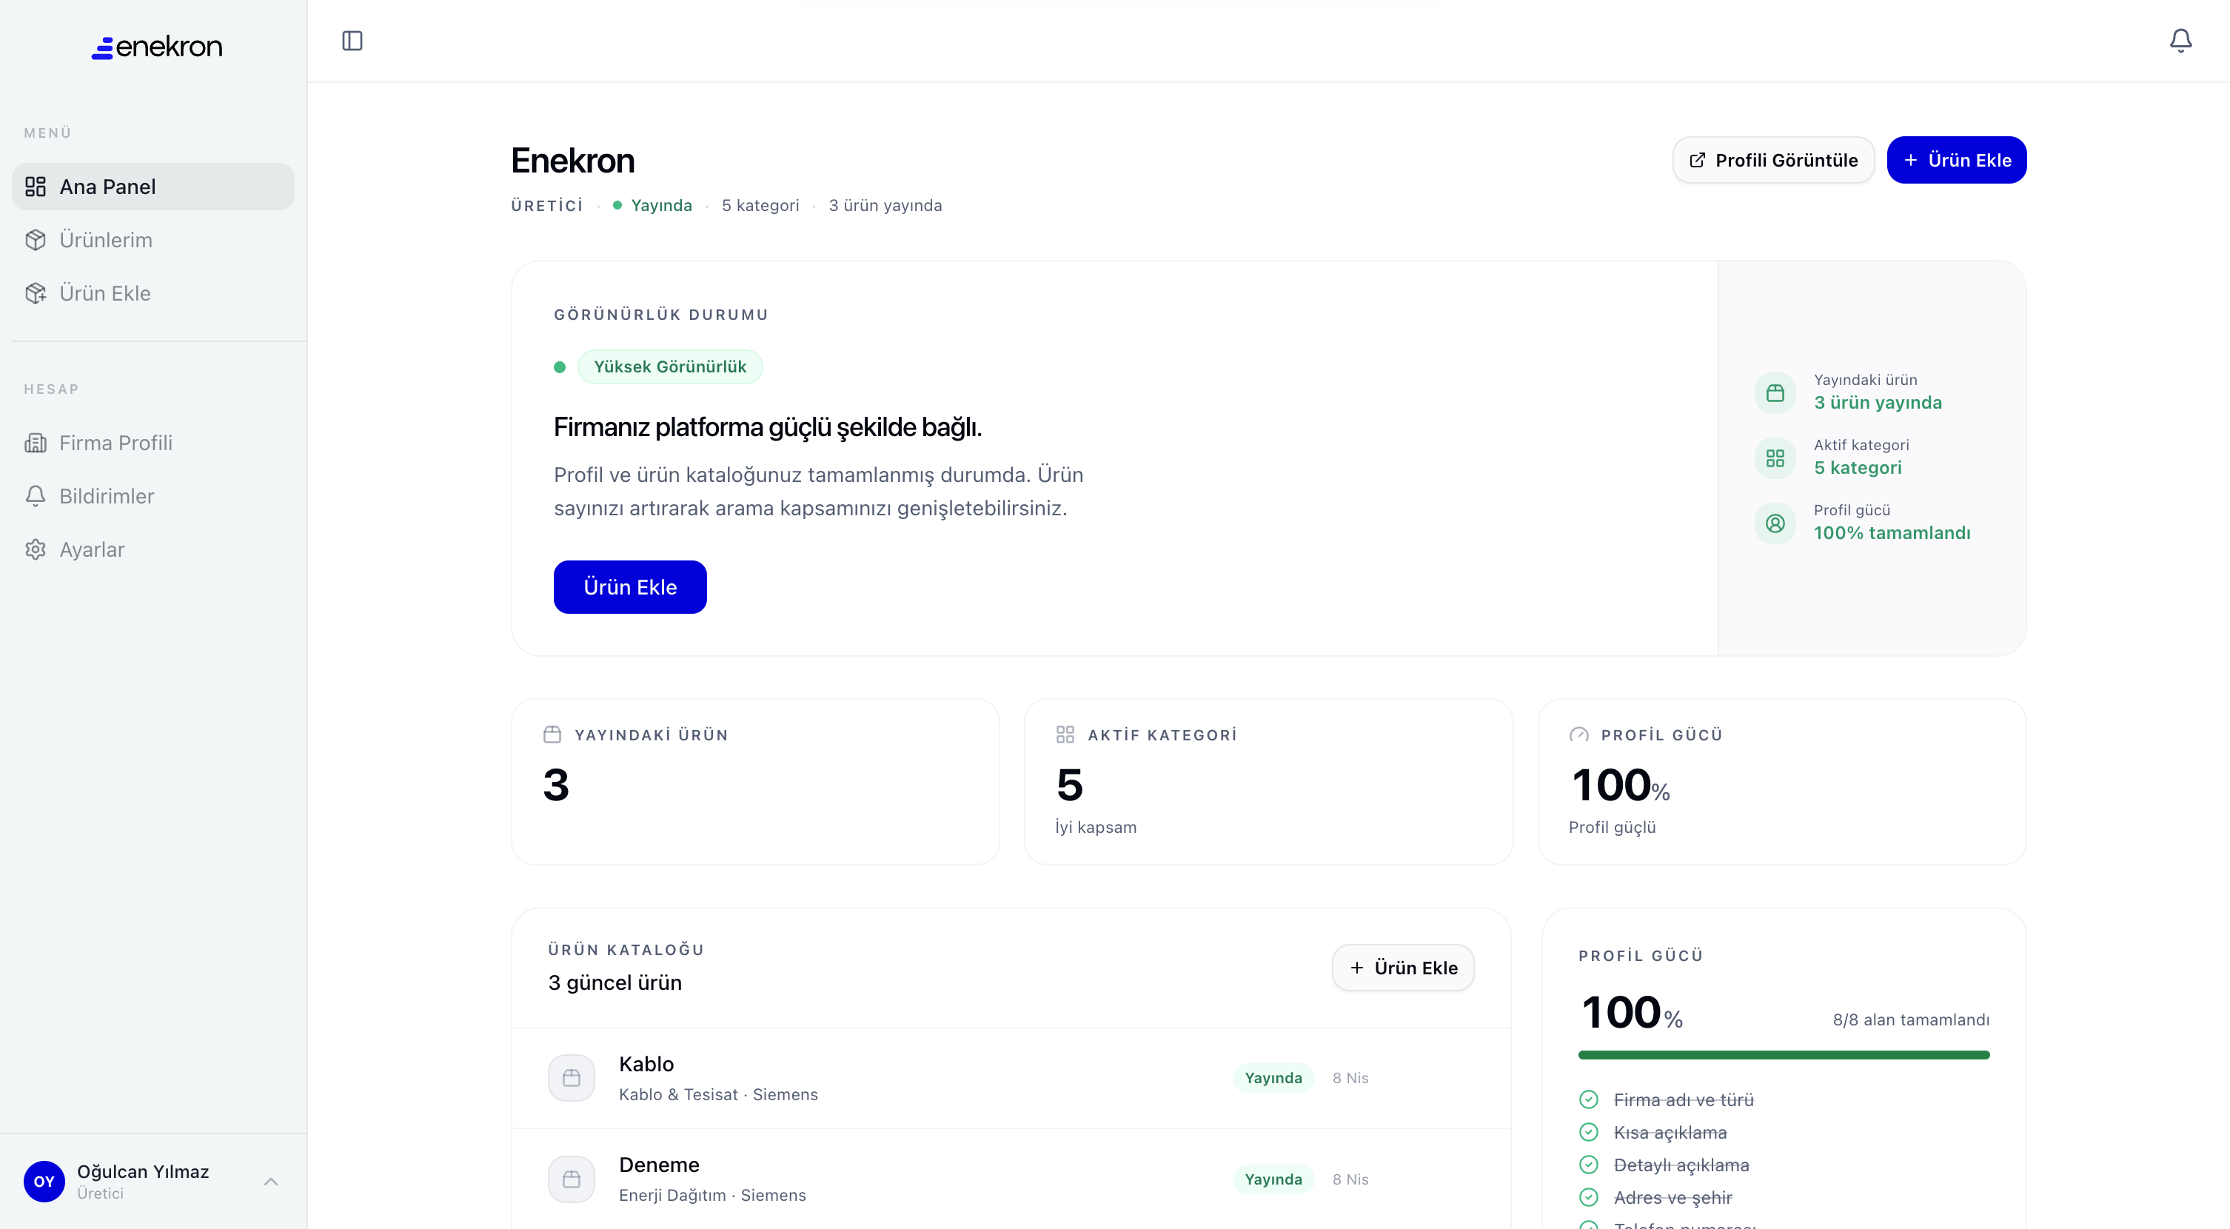The image size is (2230, 1229).
Task: Toggle the Adres ve şehir check item
Action: click(1590, 1198)
